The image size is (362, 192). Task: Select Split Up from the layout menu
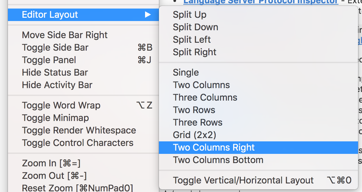tap(190, 14)
